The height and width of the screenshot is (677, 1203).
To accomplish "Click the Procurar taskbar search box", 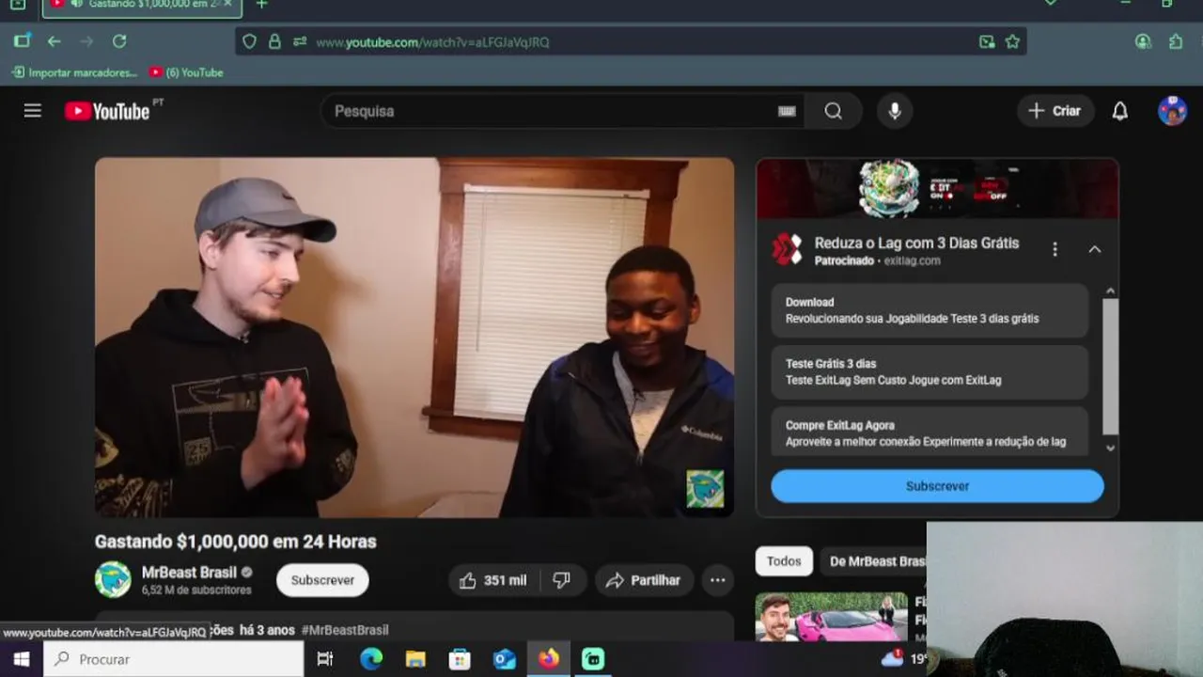I will (x=174, y=659).
